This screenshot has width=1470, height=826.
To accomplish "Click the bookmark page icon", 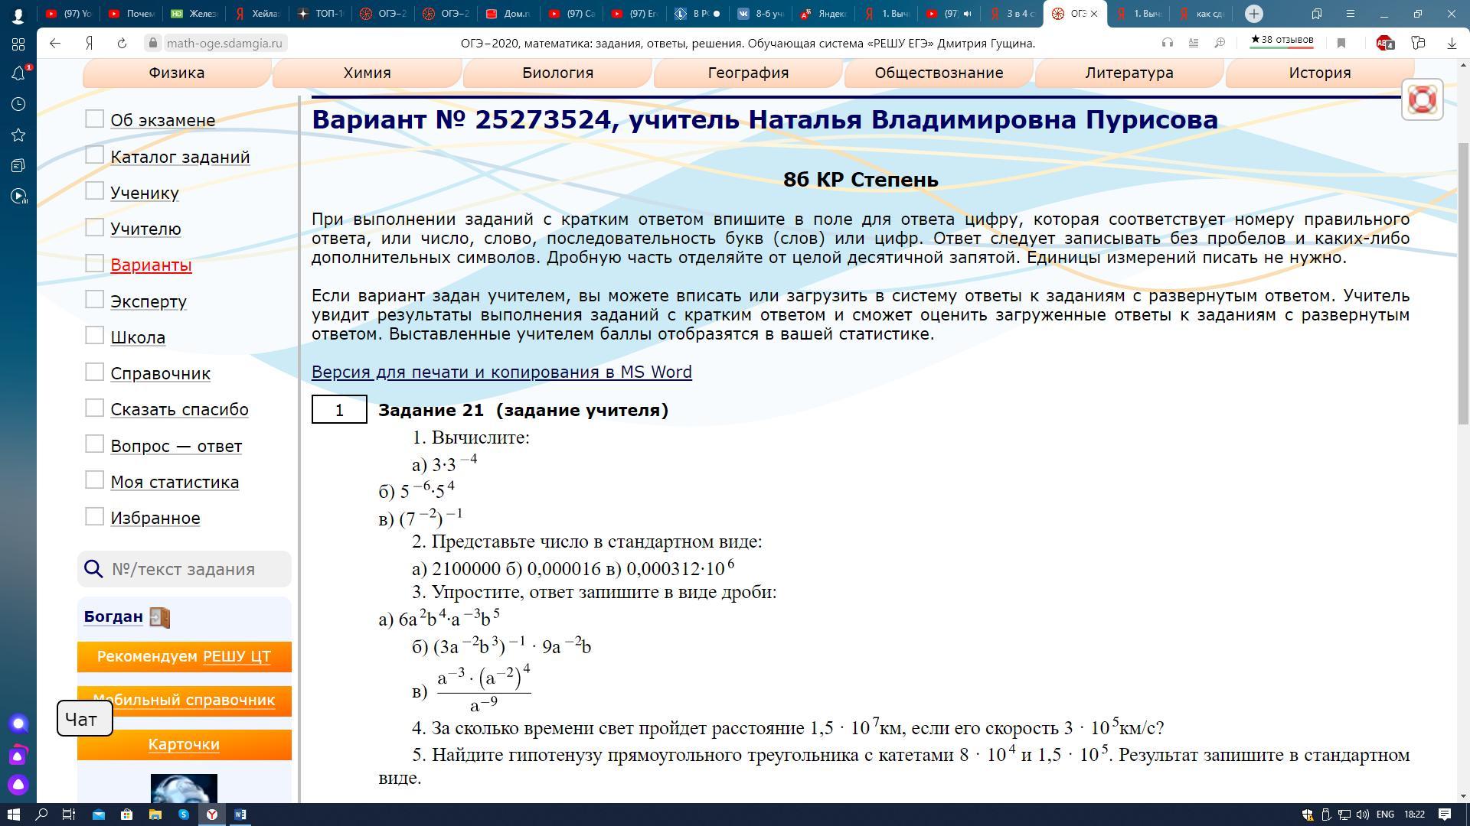I will pyautogui.click(x=1341, y=44).
